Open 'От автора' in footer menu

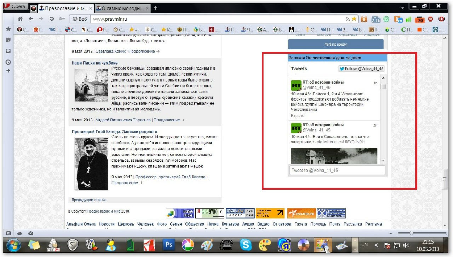(x=282, y=224)
